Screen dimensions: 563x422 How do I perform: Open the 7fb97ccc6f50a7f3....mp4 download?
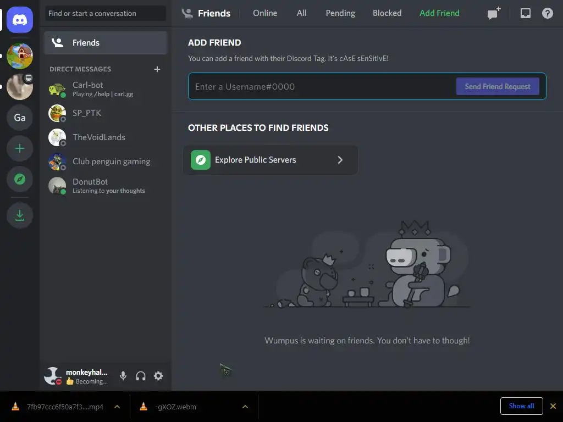pyautogui.click(x=65, y=407)
